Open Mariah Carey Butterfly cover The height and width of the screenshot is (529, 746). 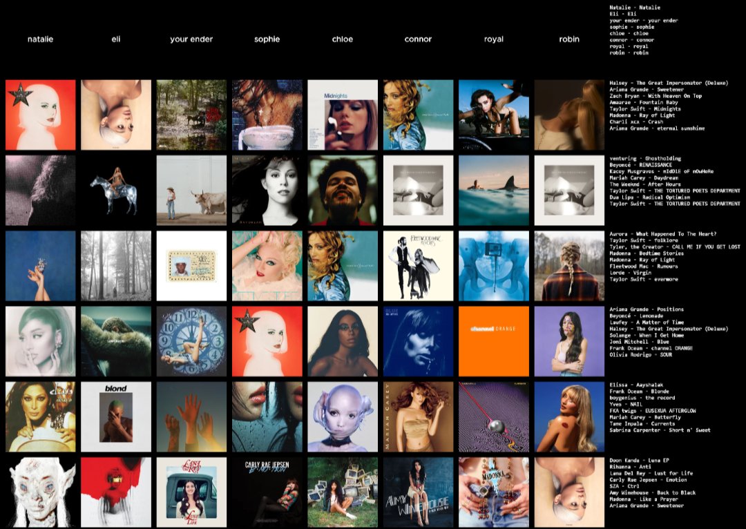(418, 416)
